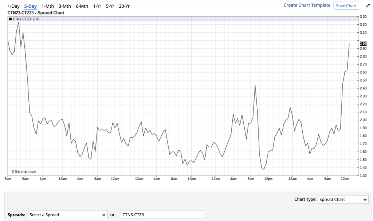Switch chart to 6-Mth range
The width and height of the screenshot is (373, 221).
tap(82, 6)
